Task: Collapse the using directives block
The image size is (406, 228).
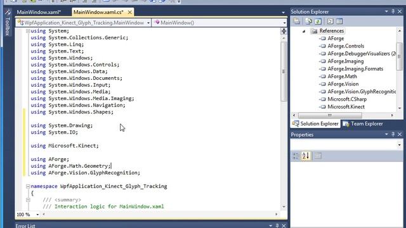Action: pos(28,31)
